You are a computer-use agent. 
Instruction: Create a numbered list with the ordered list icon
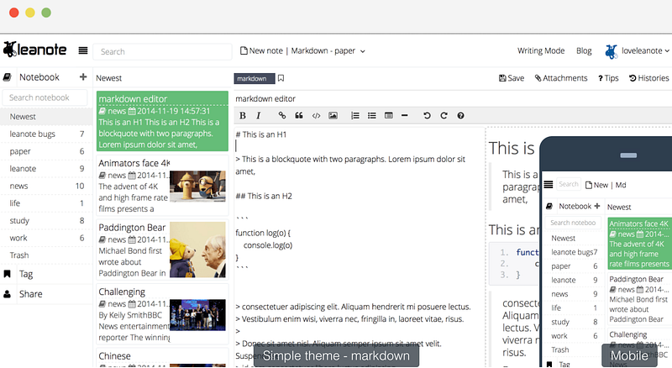[354, 115]
